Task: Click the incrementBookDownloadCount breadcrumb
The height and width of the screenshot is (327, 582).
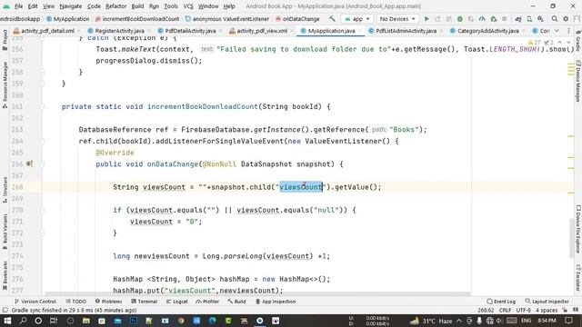Action: click(x=137, y=18)
